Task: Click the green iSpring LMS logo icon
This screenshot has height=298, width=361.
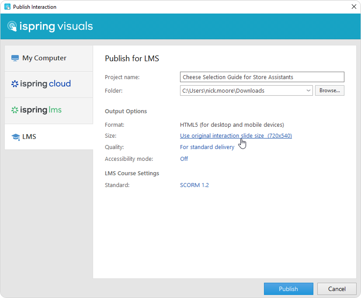Action: [15, 110]
